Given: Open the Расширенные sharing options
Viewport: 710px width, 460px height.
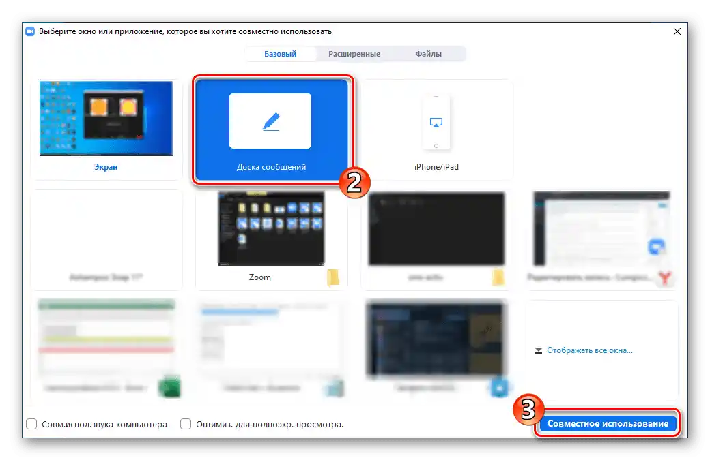Looking at the screenshot, I should [353, 53].
